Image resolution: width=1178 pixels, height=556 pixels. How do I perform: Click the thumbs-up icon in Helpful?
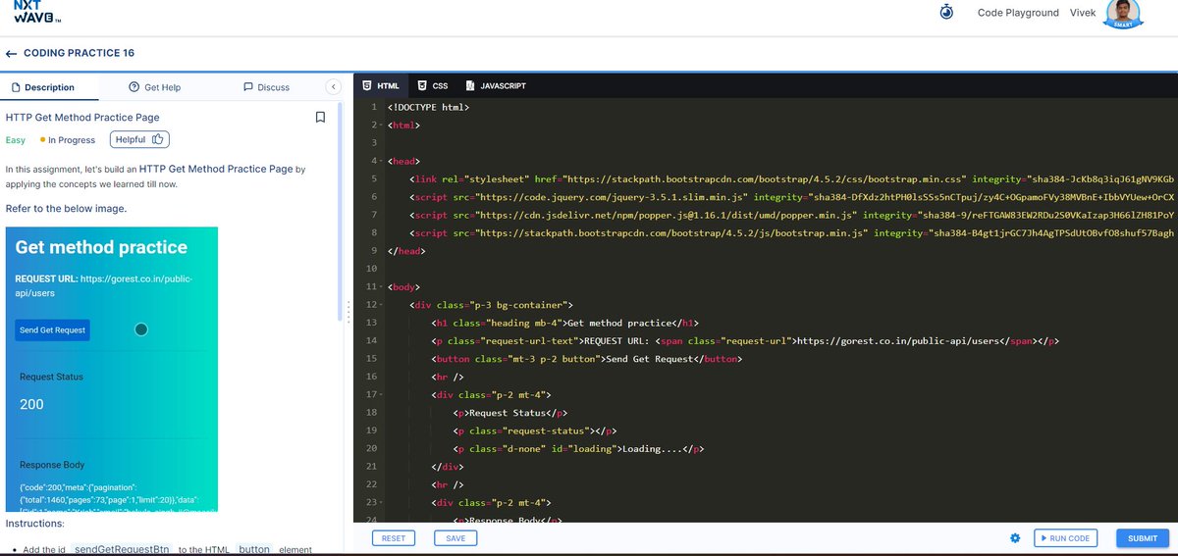pos(158,139)
